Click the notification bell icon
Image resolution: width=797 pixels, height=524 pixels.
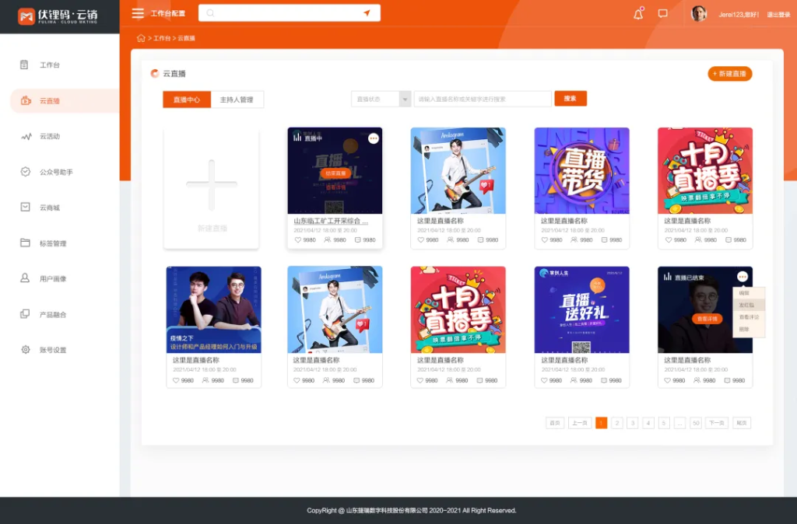point(637,13)
